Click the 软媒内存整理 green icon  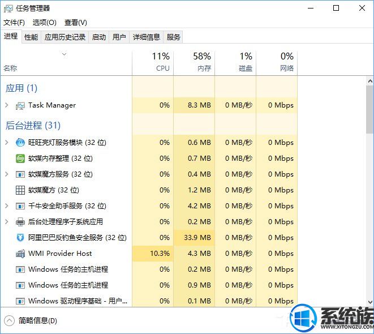coord(20,159)
